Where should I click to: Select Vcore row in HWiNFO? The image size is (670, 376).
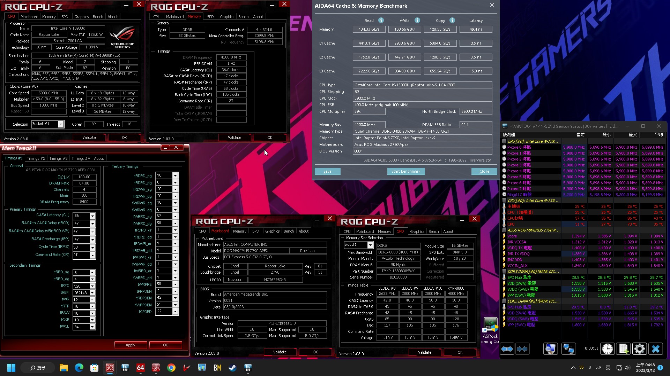click(x=583, y=236)
